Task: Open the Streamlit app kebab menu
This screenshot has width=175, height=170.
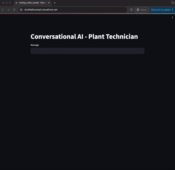Action: pos(172,17)
